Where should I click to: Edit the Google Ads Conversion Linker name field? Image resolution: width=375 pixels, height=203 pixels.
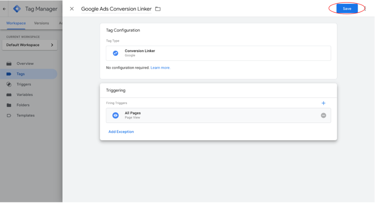coord(116,9)
